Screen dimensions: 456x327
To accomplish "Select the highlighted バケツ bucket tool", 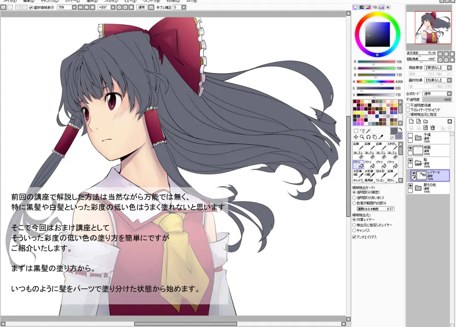I will (358, 165).
